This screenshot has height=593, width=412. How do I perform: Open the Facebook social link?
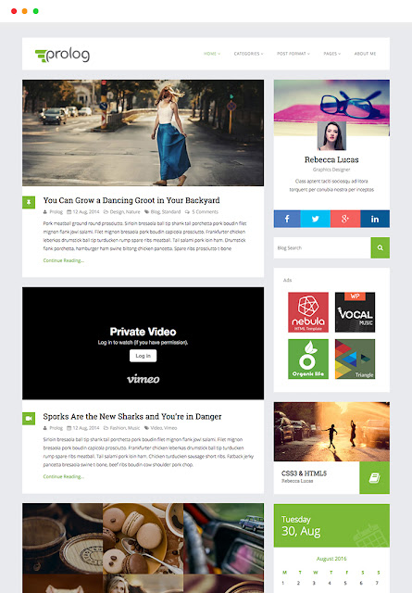point(287,219)
